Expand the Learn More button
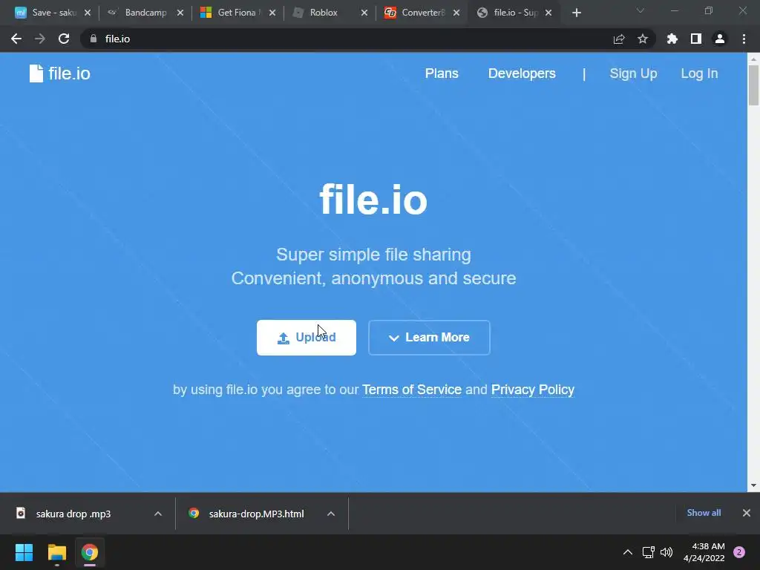The width and height of the screenshot is (760, 570). (429, 338)
